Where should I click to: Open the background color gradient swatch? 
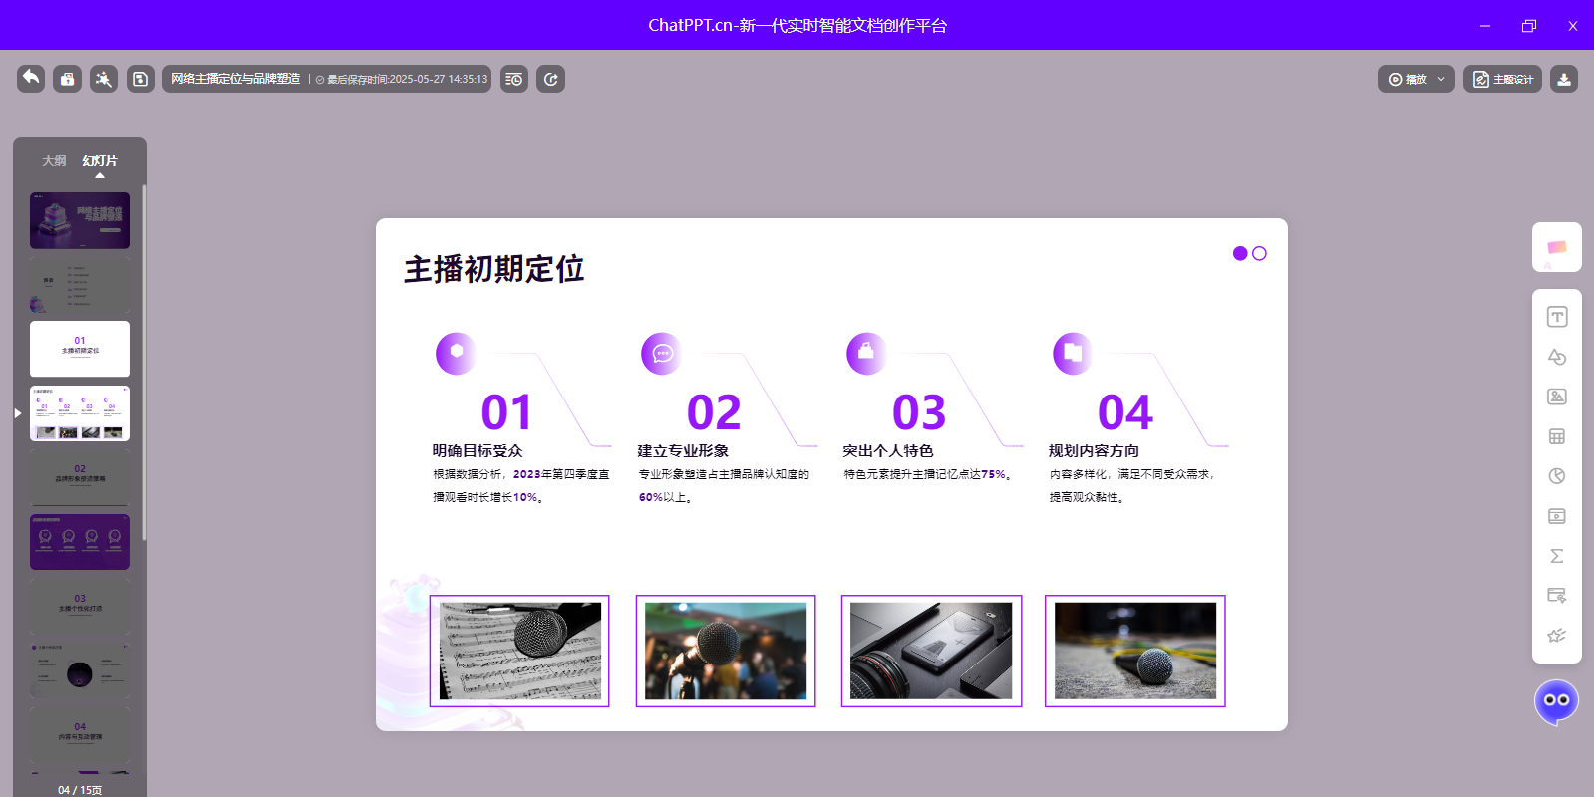pos(1556,247)
